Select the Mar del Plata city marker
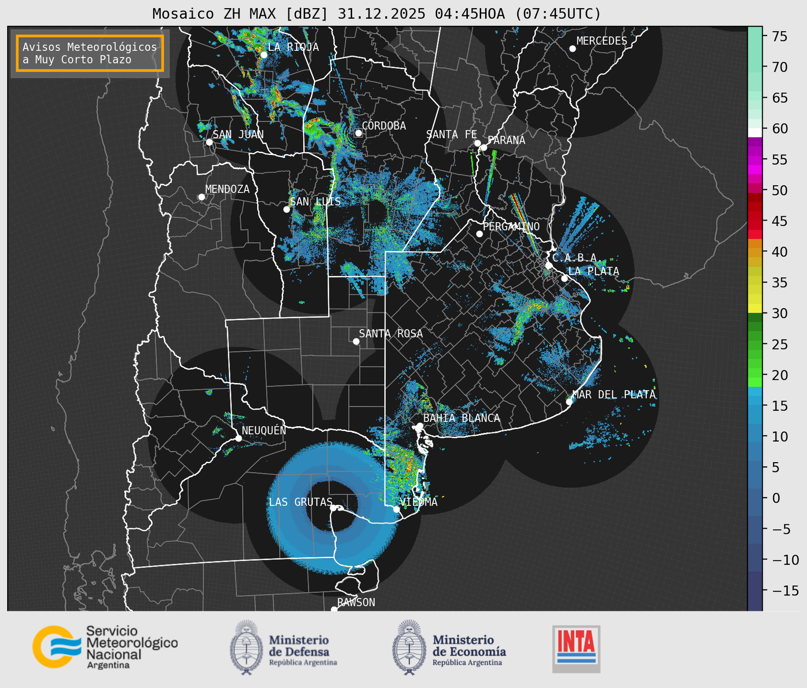This screenshot has width=807, height=688. (569, 402)
